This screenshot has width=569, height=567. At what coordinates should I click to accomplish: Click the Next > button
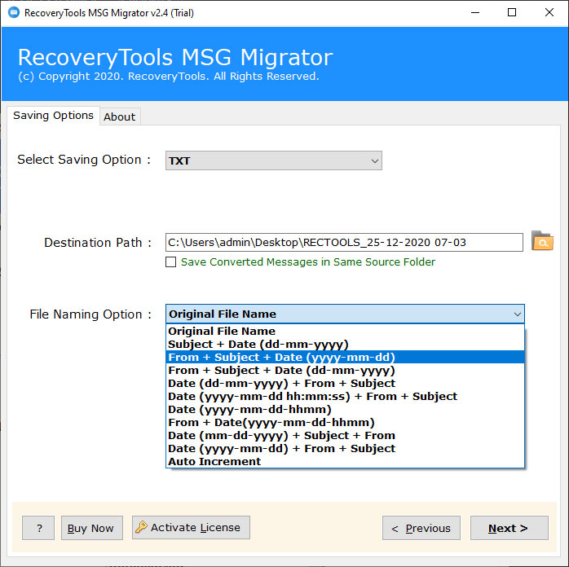(509, 528)
